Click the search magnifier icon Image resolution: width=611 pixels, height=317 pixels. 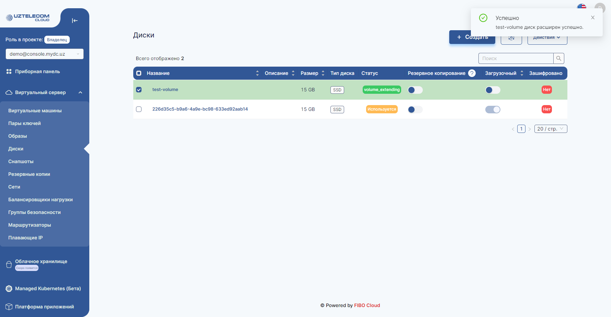click(559, 58)
